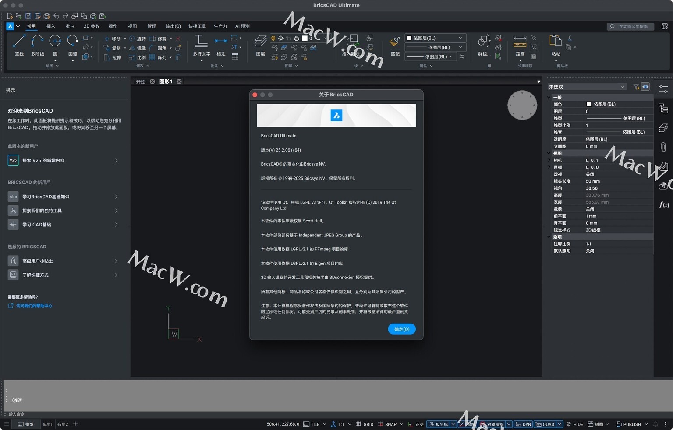The image size is (673, 430).
Task: Click the Cut scissors icon
Action: click(570, 38)
